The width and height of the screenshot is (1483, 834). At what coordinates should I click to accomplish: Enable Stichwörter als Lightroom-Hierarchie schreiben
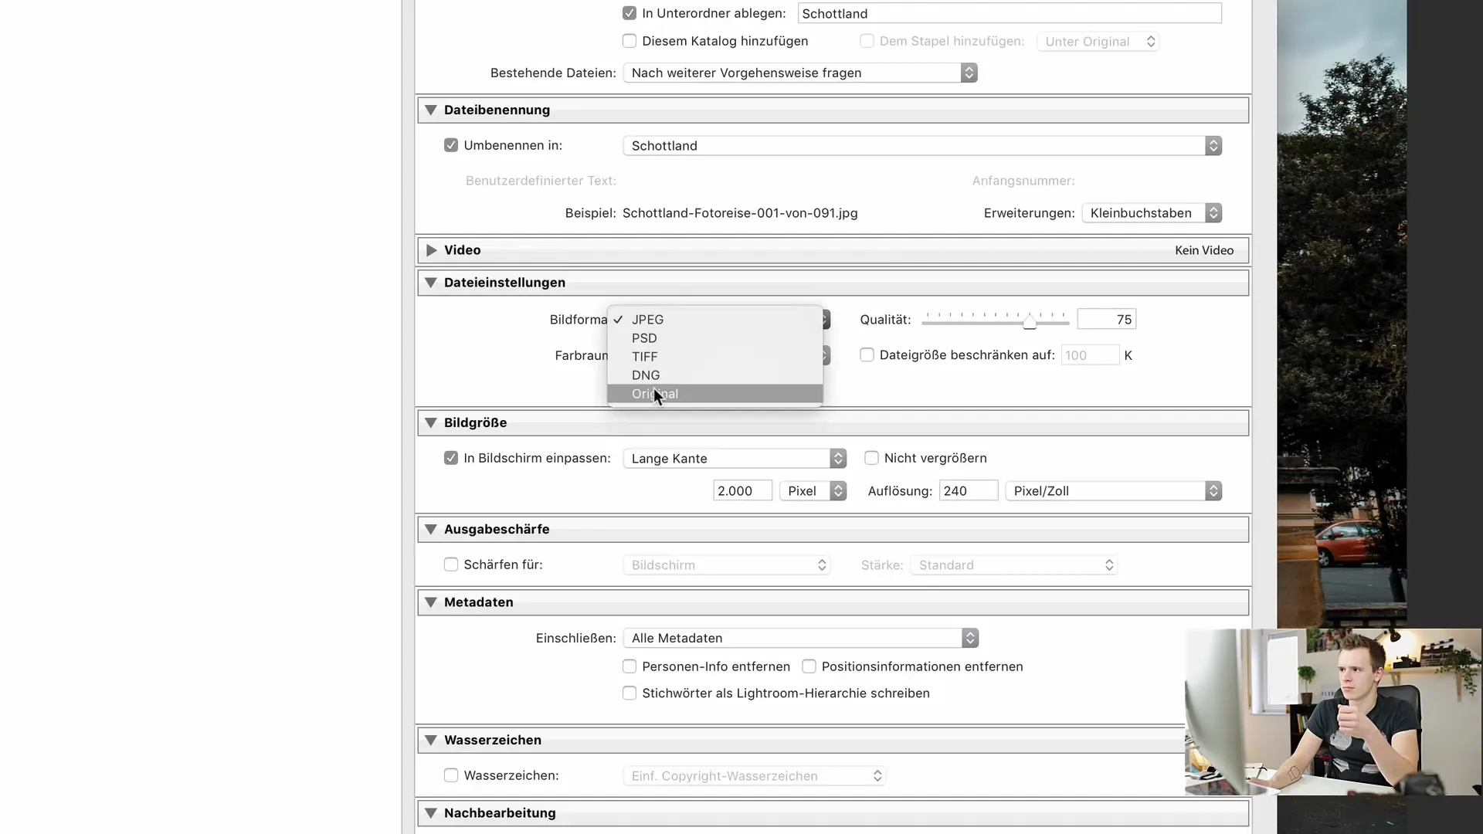click(630, 693)
